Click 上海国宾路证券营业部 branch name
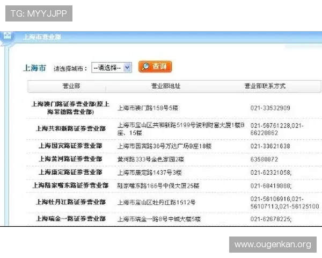322x258 pixels. pos(70,146)
